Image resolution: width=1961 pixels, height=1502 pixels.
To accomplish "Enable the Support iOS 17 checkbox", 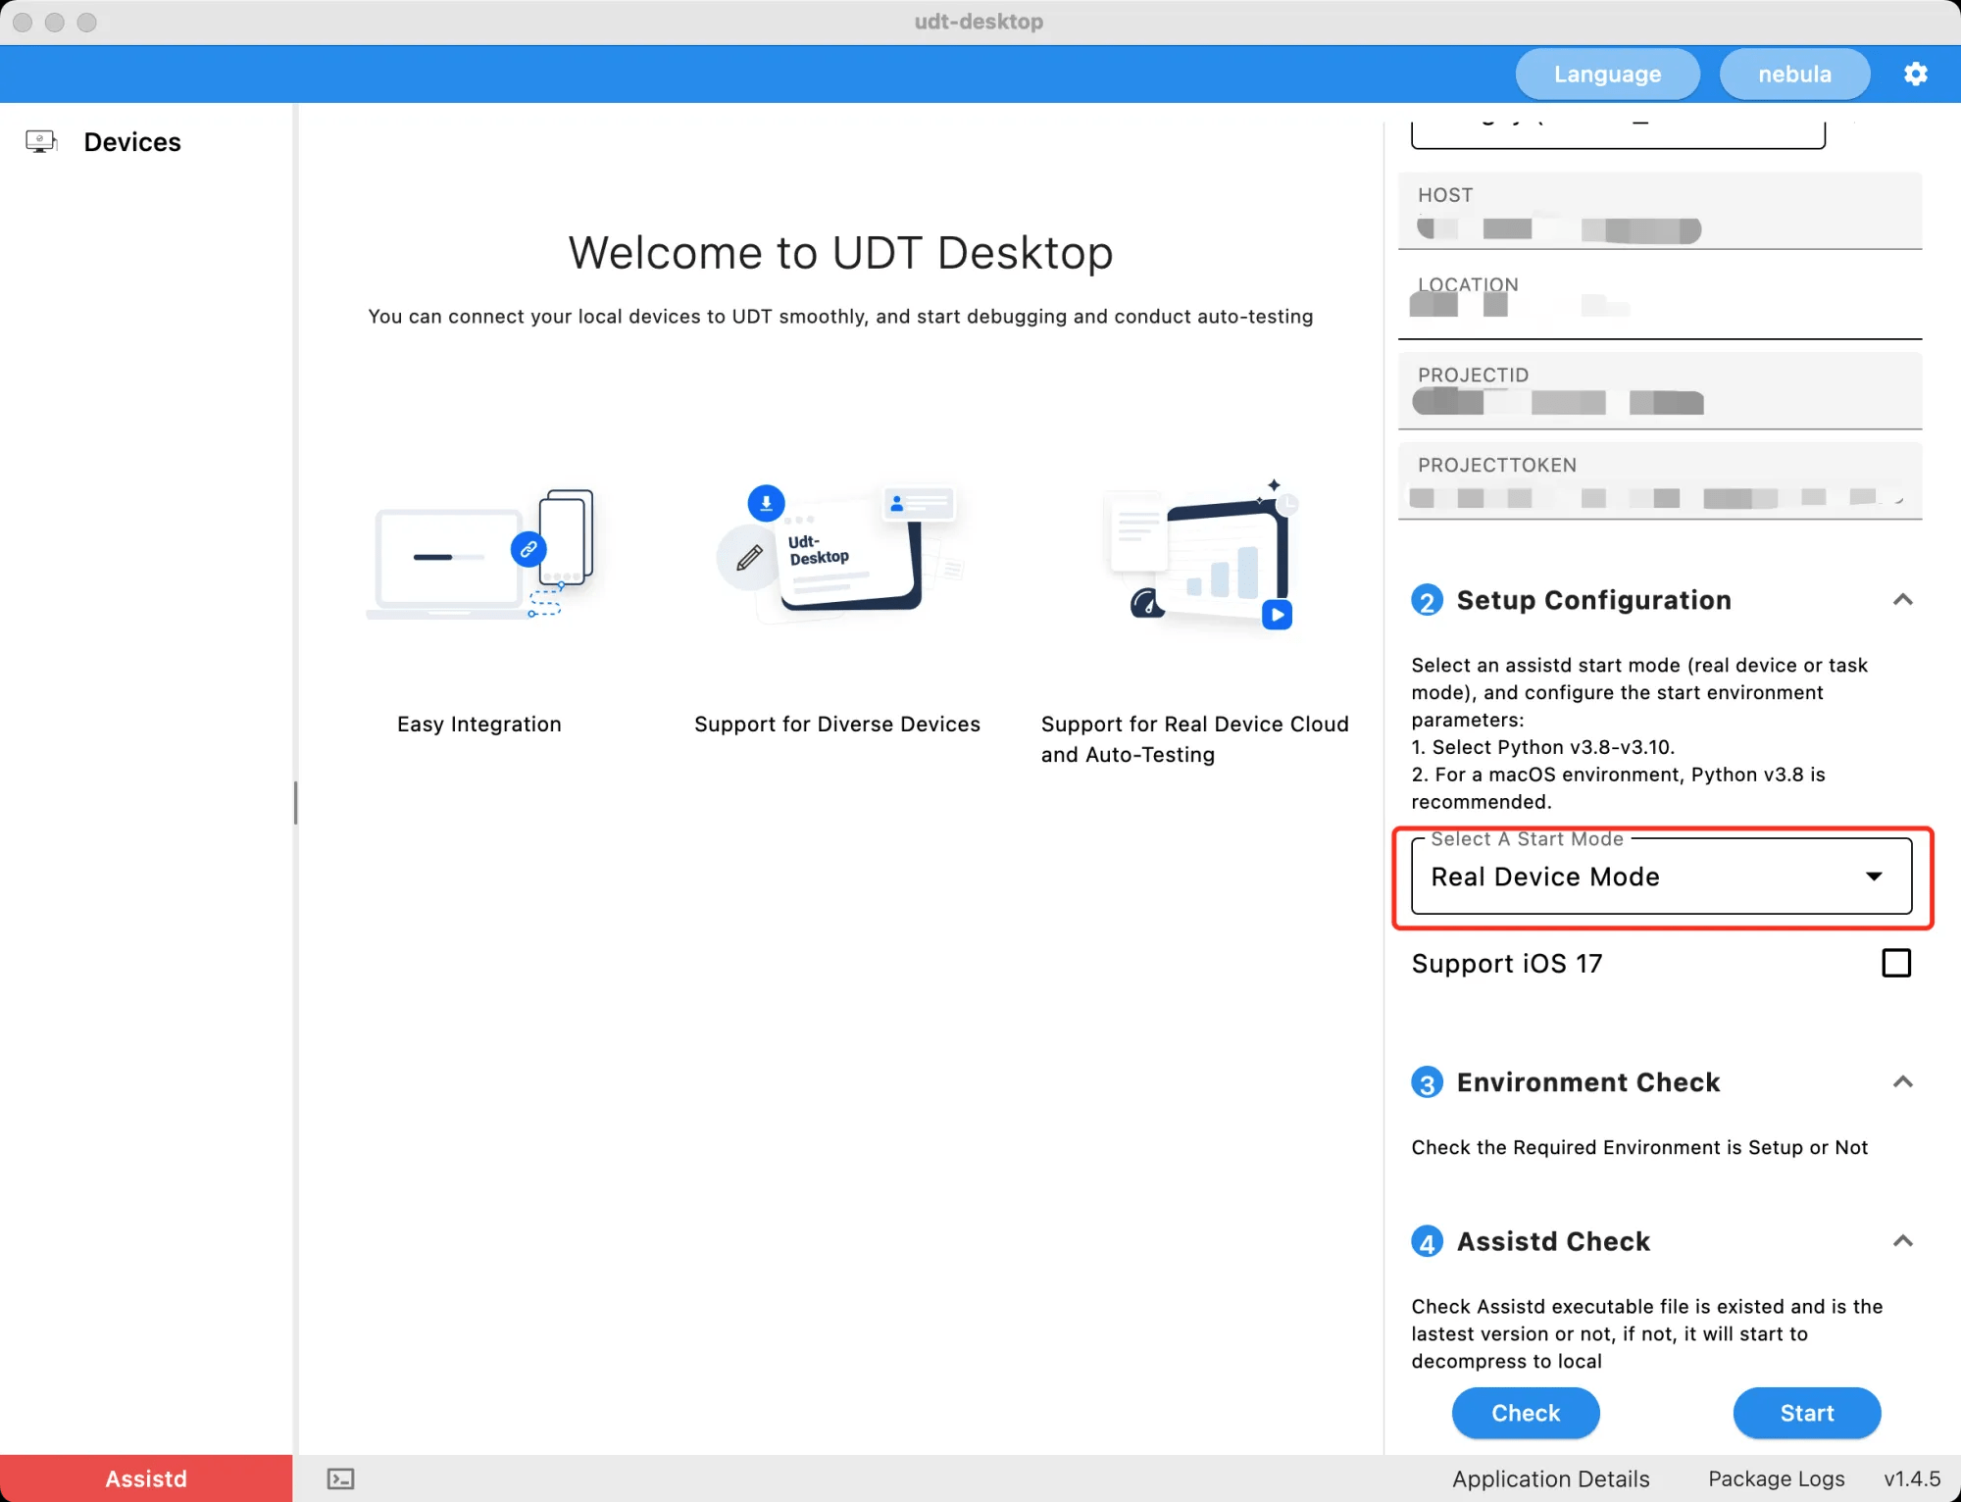I will [x=1896, y=963].
